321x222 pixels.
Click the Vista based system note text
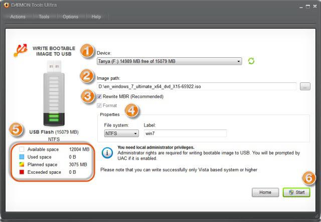[179, 170]
